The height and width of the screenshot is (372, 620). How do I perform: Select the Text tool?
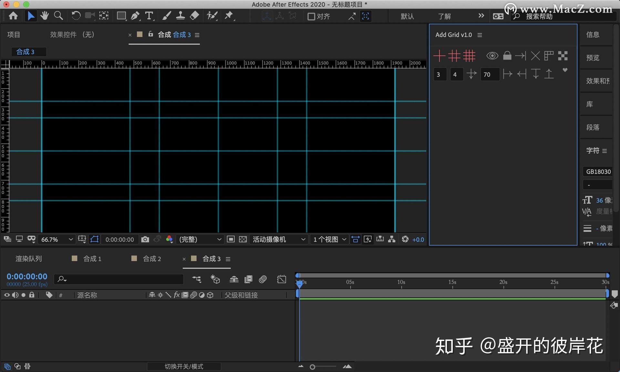(149, 15)
